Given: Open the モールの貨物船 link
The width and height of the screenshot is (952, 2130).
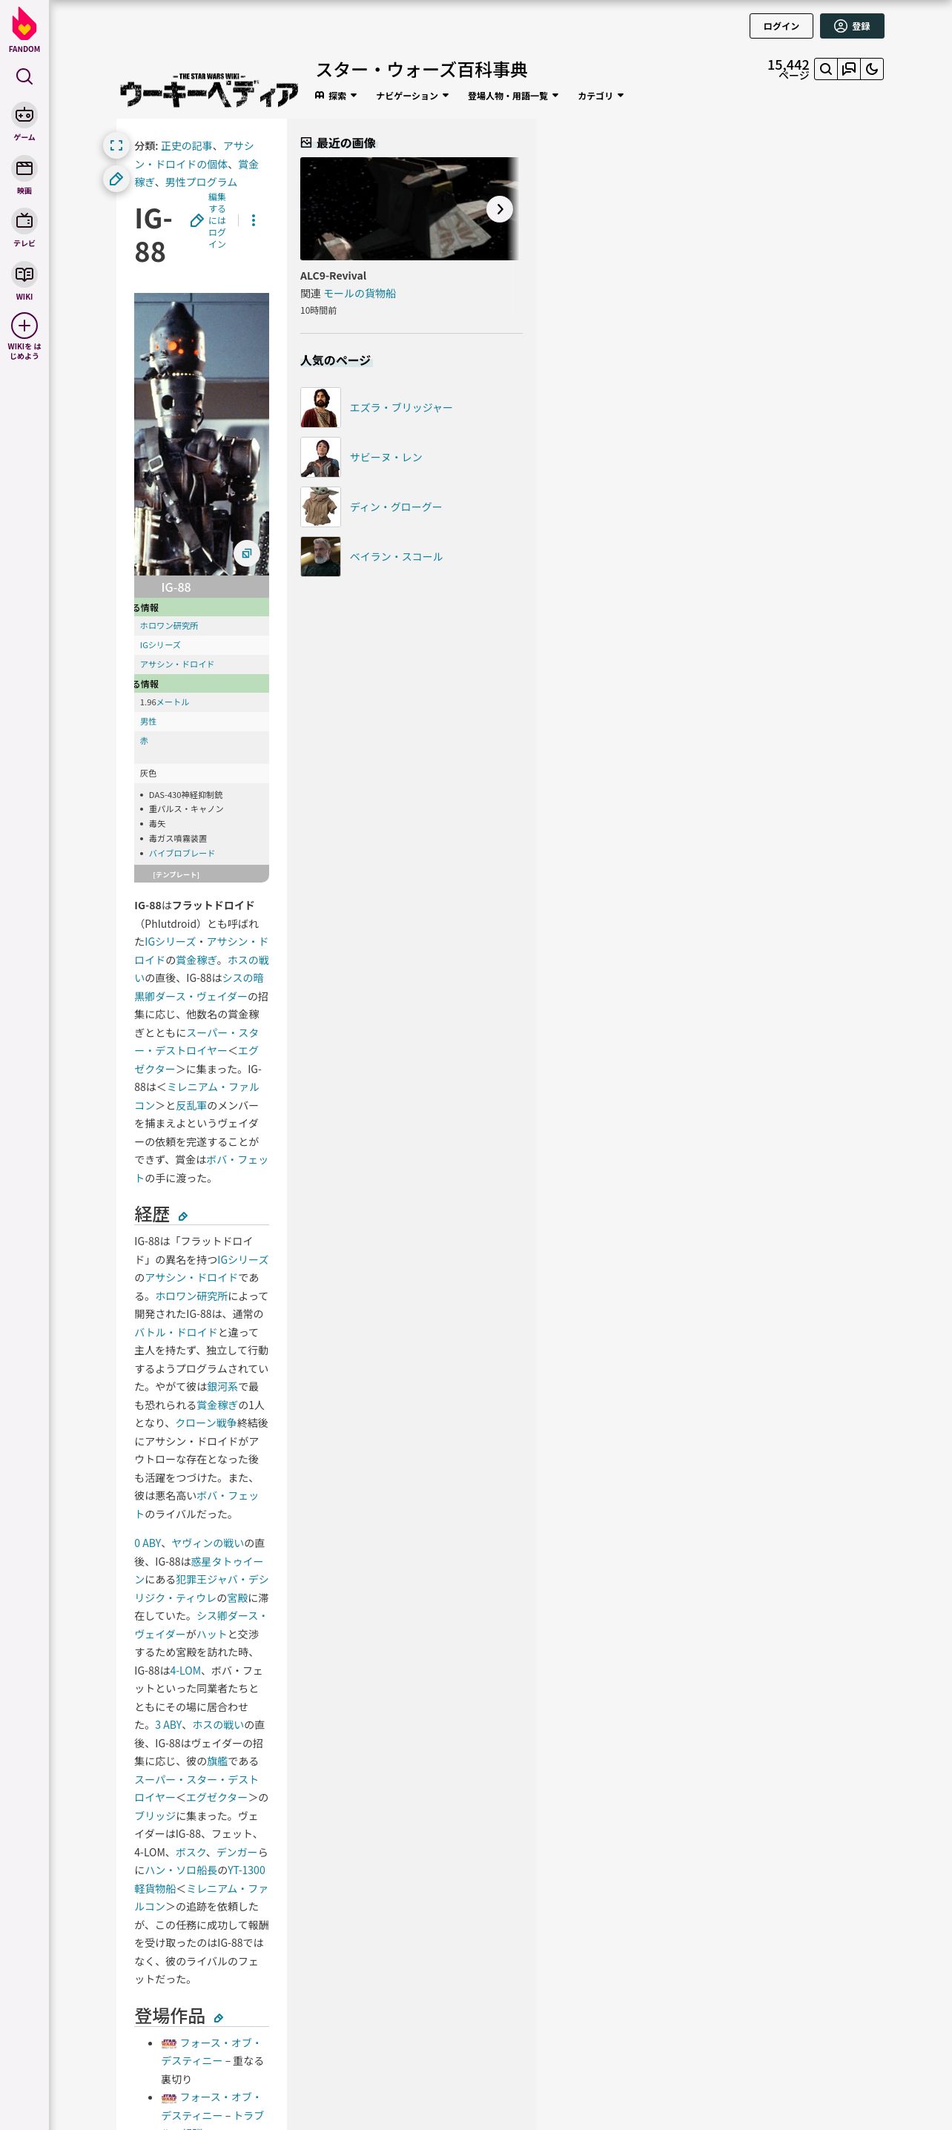Looking at the screenshot, I should pos(360,294).
